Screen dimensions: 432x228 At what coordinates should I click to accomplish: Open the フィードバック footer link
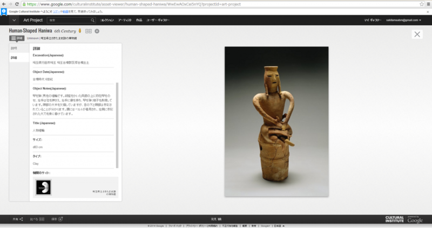coord(175,226)
